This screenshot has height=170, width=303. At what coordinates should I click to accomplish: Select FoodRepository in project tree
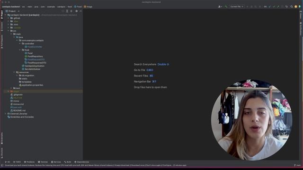[34, 56]
